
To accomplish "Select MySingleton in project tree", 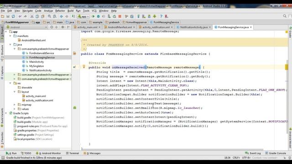I will pyautogui.click(x=36, y=66).
